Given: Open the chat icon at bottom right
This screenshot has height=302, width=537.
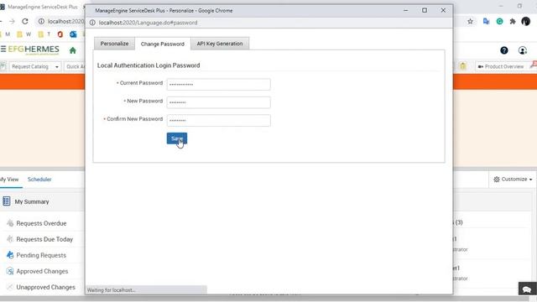Looking at the screenshot, I should (527, 289).
